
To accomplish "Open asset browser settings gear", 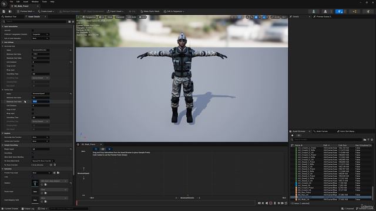I will tap(372, 139).
